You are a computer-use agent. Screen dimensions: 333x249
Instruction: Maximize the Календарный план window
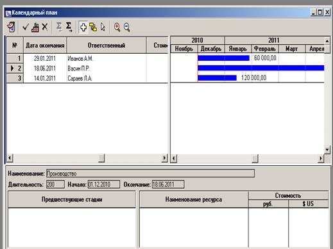[x=320, y=12]
